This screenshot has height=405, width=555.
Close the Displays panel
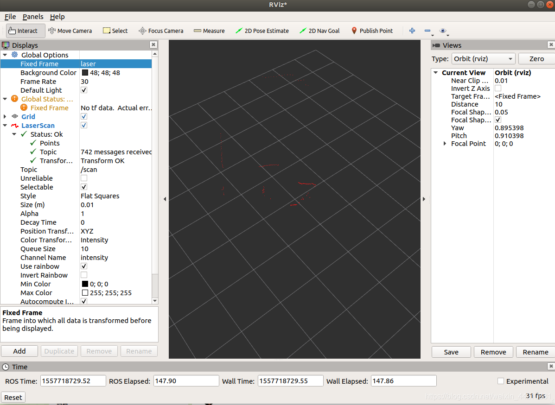pyautogui.click(x=153, y=44)
